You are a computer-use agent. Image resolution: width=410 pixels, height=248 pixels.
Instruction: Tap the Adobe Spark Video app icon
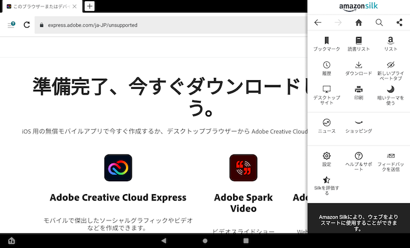244,168
